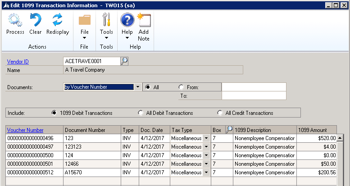Image resolution: width=350 pixels, height=186 pixels.
Task: Click the Clear undo arrow icon
Action: click(36, 21)
